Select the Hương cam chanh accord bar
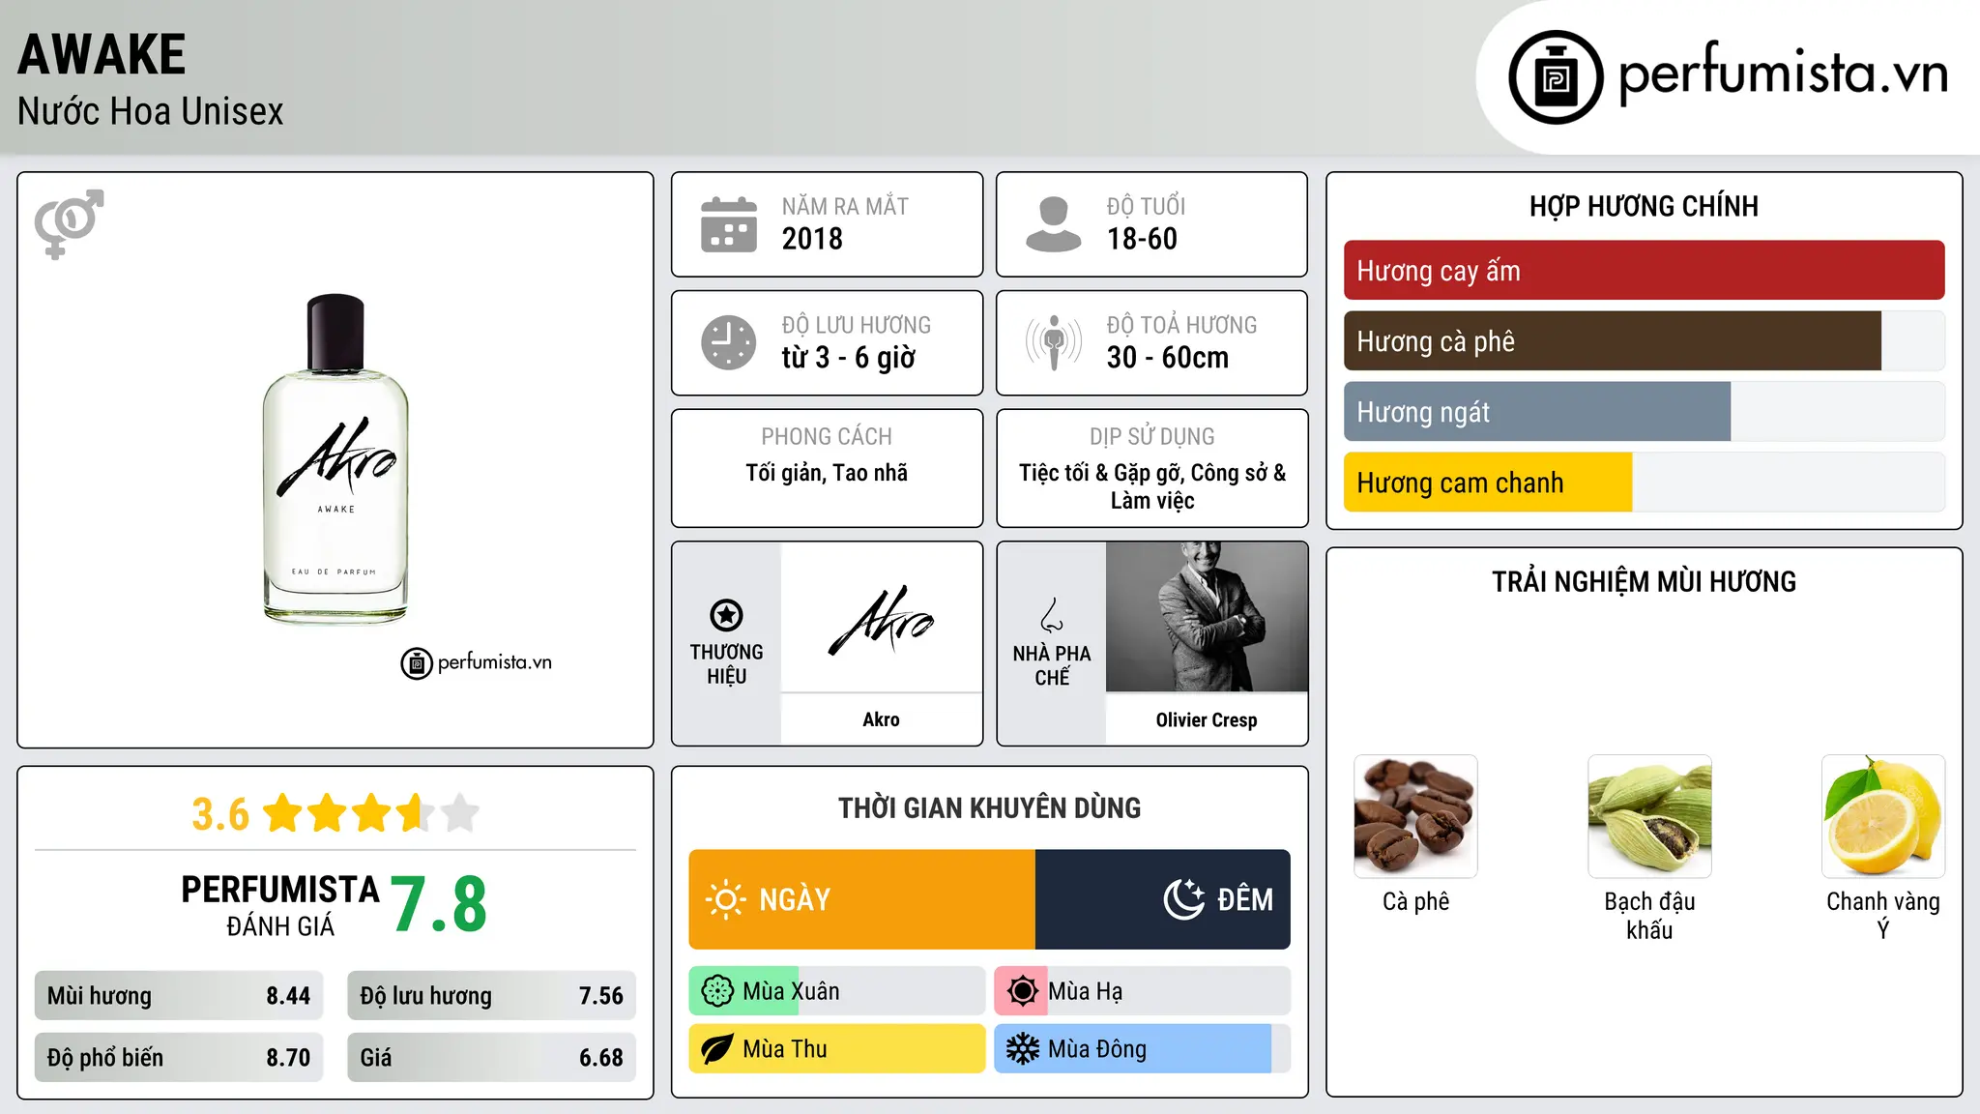 tap(1644, 483)
